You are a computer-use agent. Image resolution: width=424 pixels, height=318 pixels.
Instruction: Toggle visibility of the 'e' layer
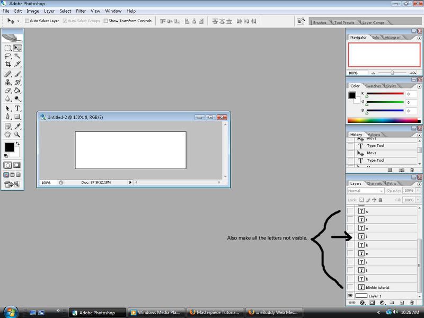[350, 228]
